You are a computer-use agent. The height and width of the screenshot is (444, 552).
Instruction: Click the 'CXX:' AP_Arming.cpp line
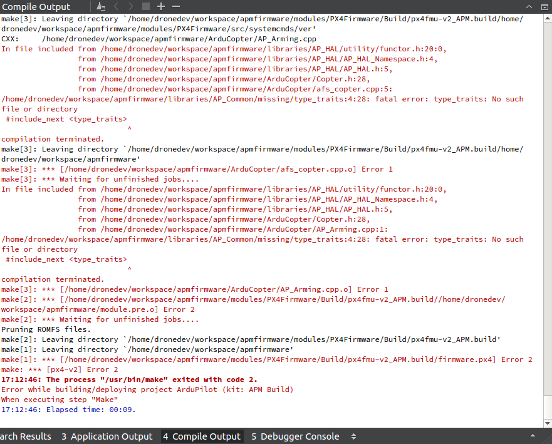pyautogui.click(x=159, y=39)
